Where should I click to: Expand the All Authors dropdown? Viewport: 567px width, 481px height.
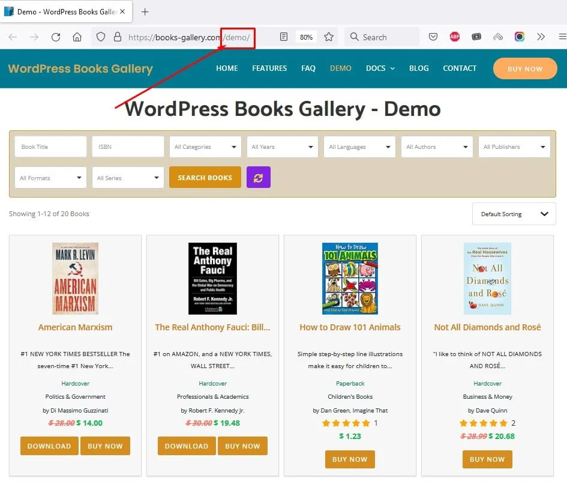[x=437, y=147]
